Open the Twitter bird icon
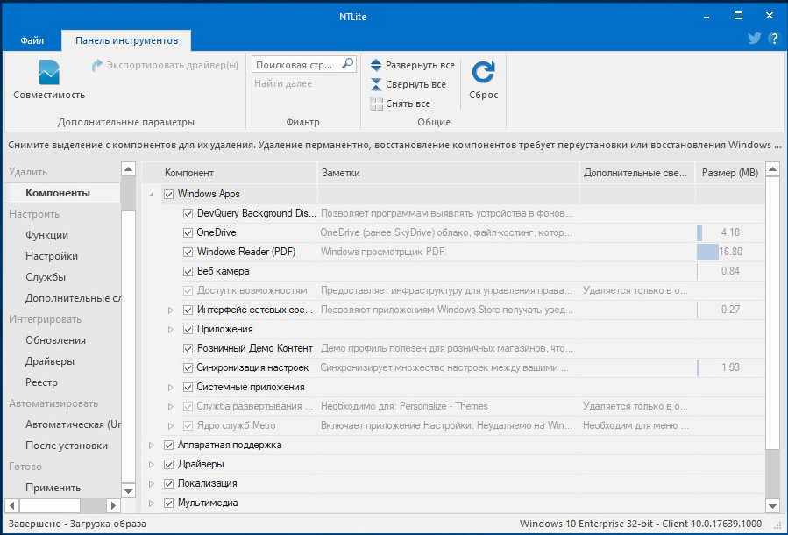Screen dimensions: 788x535 [x=754, y=39]
